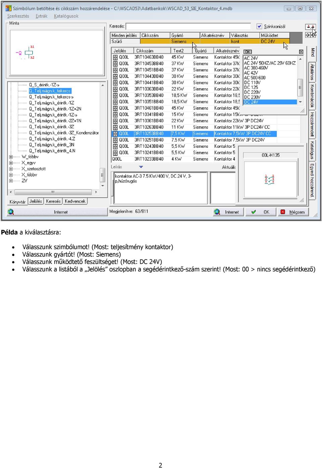Select Q_Telj.mágn.k_tekercs highlighted tree item
This screenshot has width=322, height=468.
tap(50, 91)
